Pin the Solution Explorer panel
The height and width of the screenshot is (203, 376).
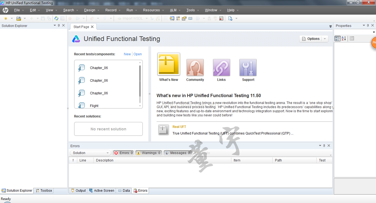[x=59, y=26]
